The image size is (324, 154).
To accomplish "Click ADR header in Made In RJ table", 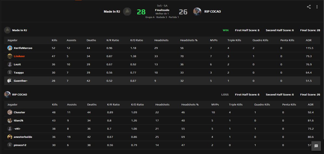I will click(x=309, y=40).
